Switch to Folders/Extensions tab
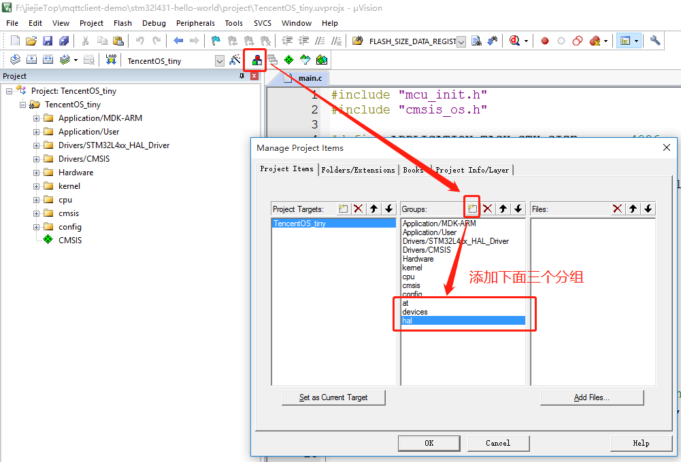681x462 pixels. point(359,170)
